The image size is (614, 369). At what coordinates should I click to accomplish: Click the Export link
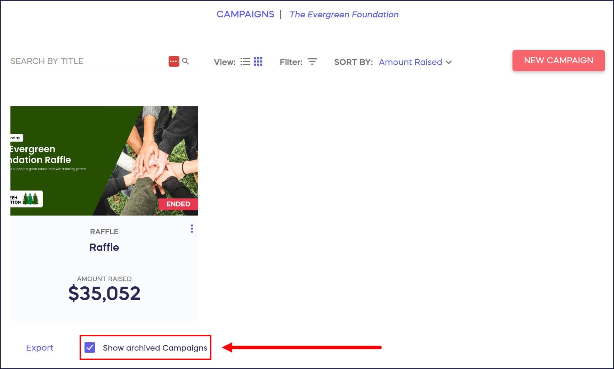pyautogui.click(x=40, y=348)
